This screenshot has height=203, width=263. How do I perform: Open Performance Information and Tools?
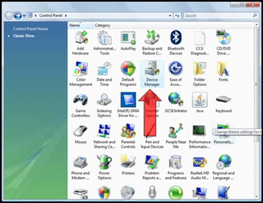(x=200, y=136)
